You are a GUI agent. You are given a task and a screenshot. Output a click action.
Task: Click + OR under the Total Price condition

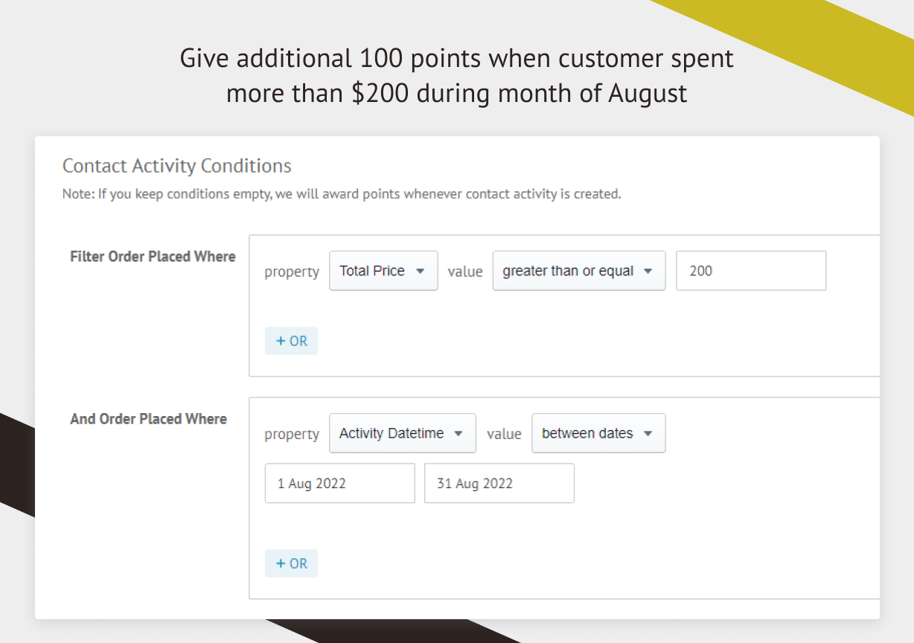pos(291,341)
